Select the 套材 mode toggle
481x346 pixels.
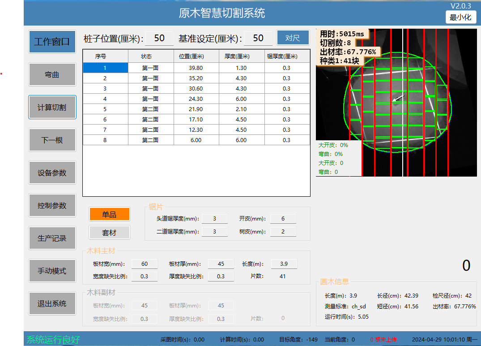click(109, 233)
